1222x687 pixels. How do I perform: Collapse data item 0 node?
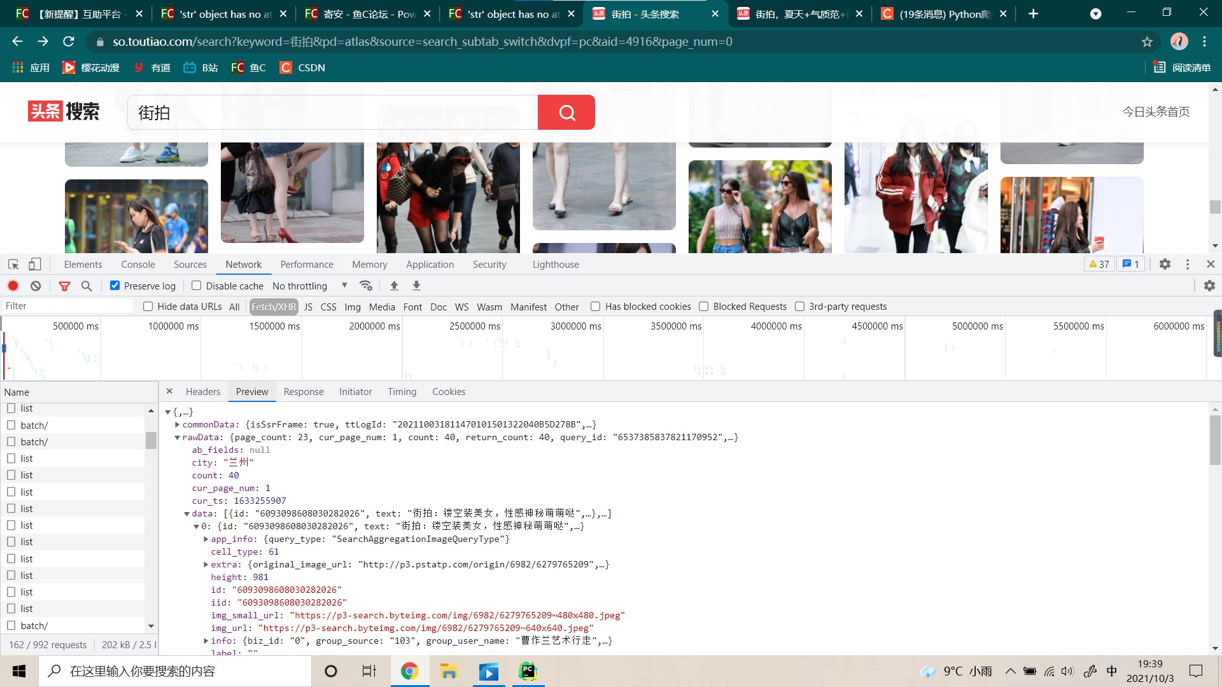click(196, 526)
